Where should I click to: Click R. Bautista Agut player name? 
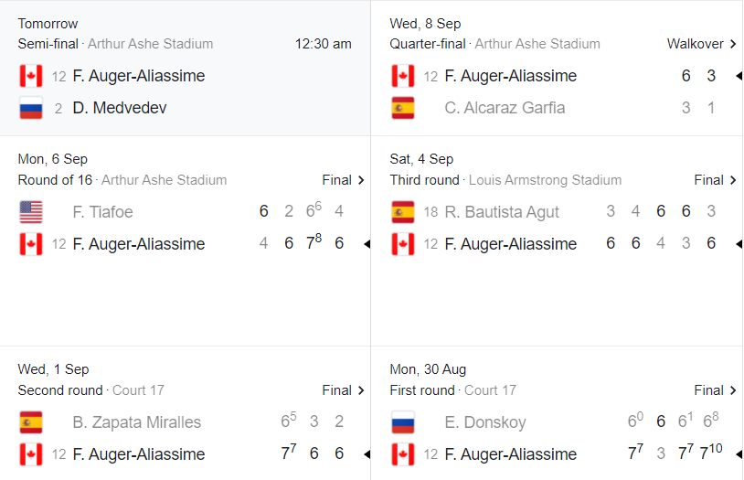pos(502,212)
